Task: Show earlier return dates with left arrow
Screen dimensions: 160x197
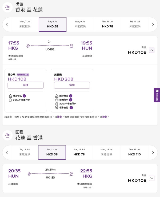Action: (7, 152)
